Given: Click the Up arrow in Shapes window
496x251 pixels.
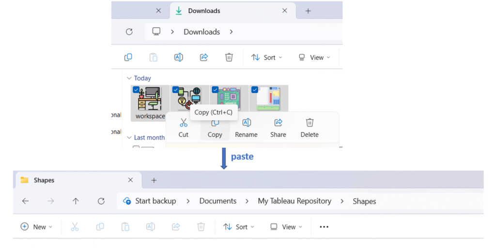Looking at the screenshot, I should [76, 201].
